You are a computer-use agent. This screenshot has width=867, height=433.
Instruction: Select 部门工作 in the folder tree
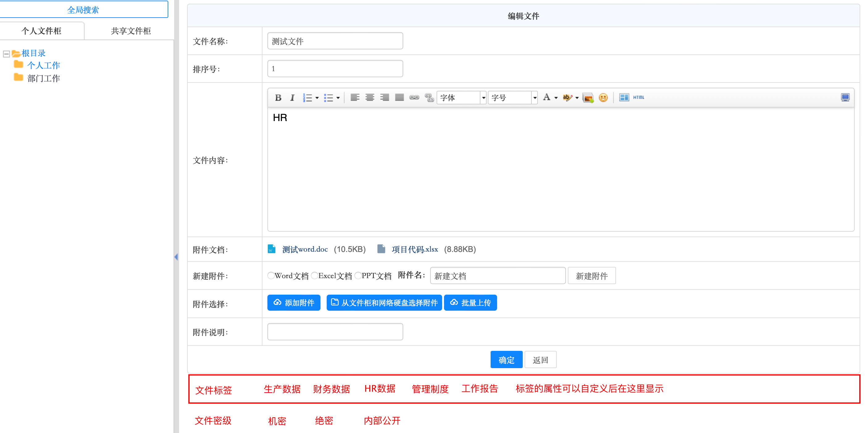coord(44,78)
